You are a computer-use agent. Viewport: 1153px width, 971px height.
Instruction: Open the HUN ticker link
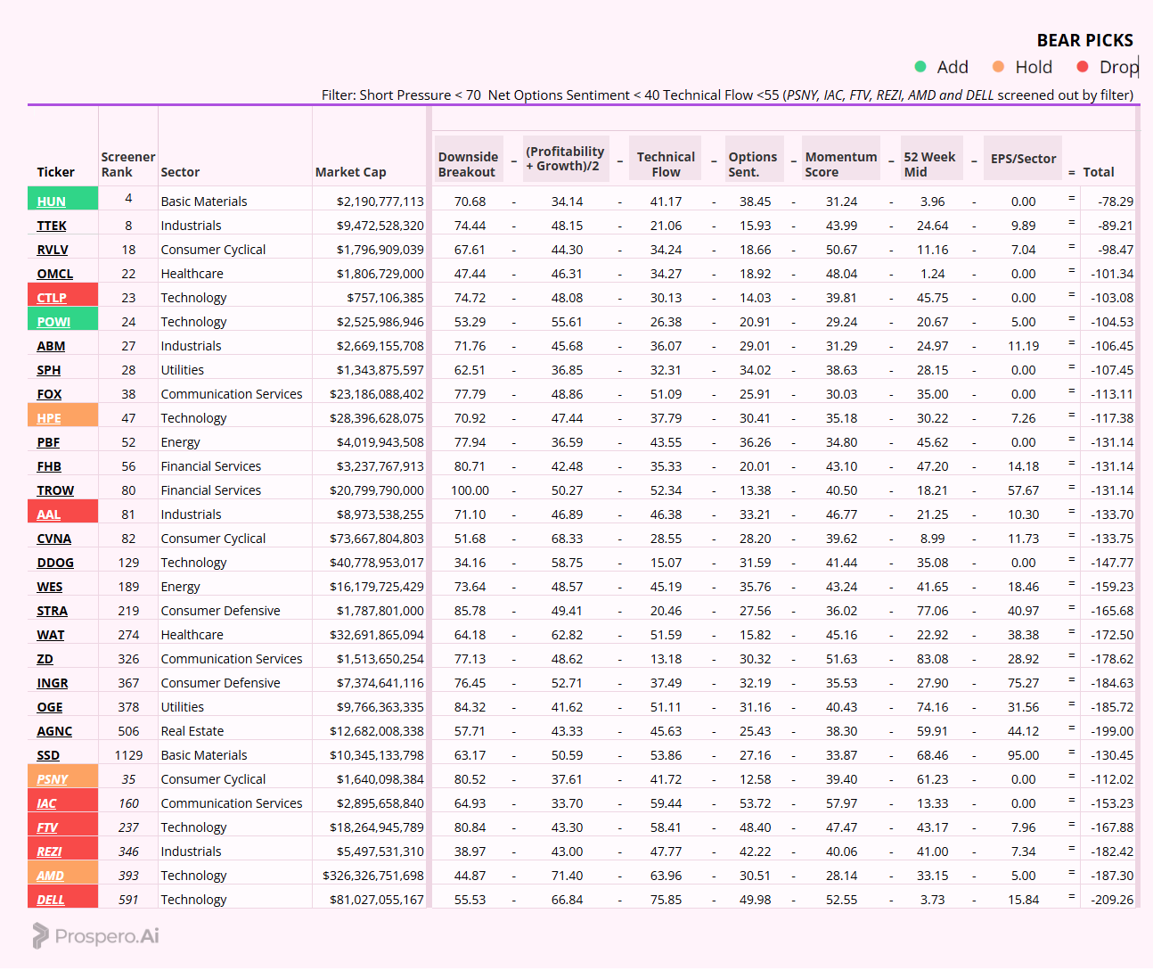coord(52,202)
